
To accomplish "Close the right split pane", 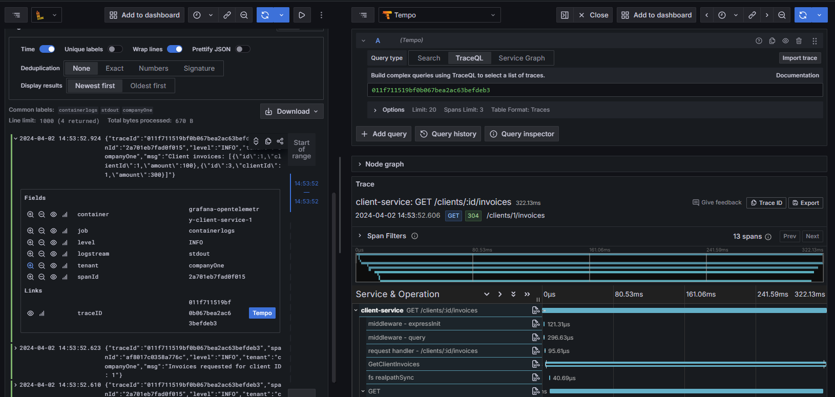I will 594,15.
